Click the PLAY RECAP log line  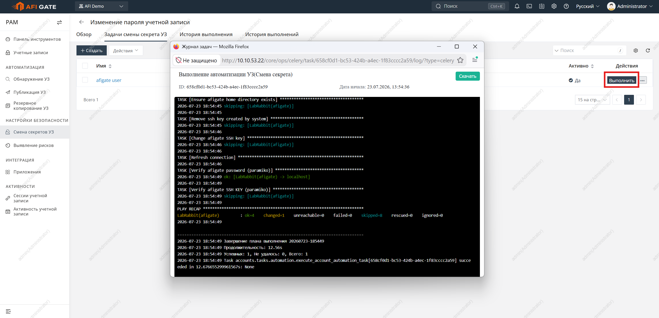pyautogui.click(x=270, y=209)
